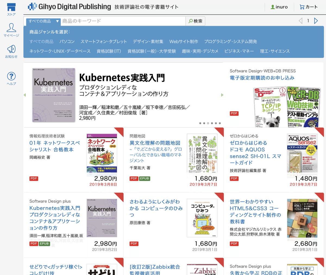Click the PDF badge on ネットワークスペシャリスト 合格教本
This screenshot has width=326, height=275.
pos(33,178)
